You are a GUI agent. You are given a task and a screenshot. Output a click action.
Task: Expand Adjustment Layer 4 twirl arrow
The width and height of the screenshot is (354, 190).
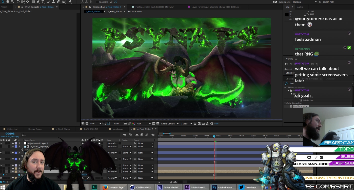(13, 143)
